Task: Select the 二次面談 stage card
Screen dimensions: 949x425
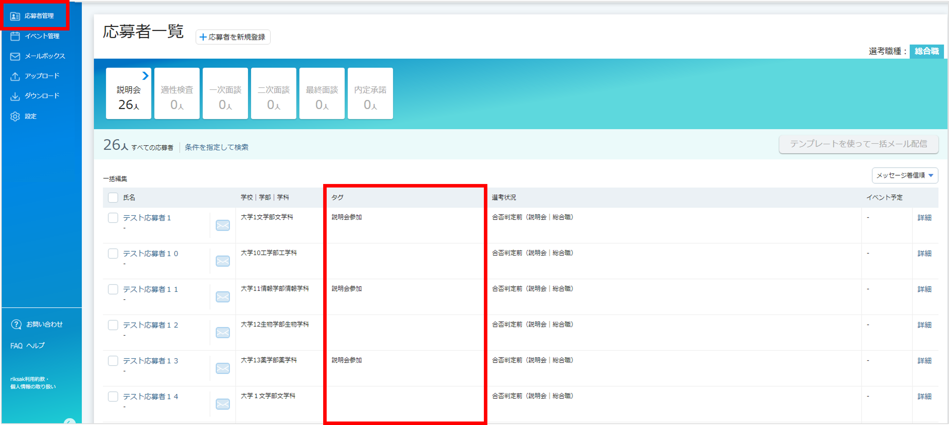Action: tap(274, 93)
